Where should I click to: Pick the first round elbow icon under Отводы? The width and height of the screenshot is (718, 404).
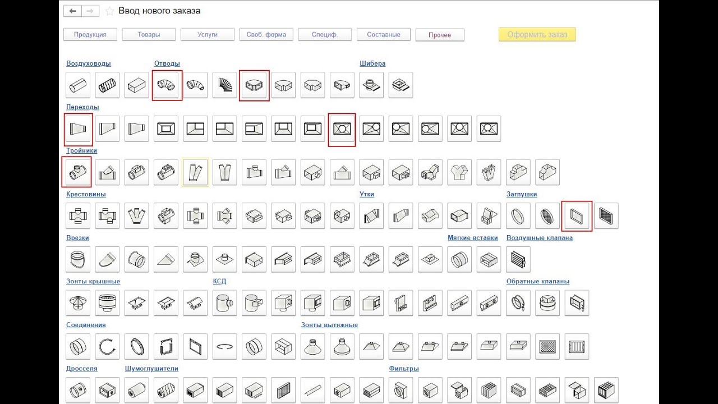pos(167,85)
